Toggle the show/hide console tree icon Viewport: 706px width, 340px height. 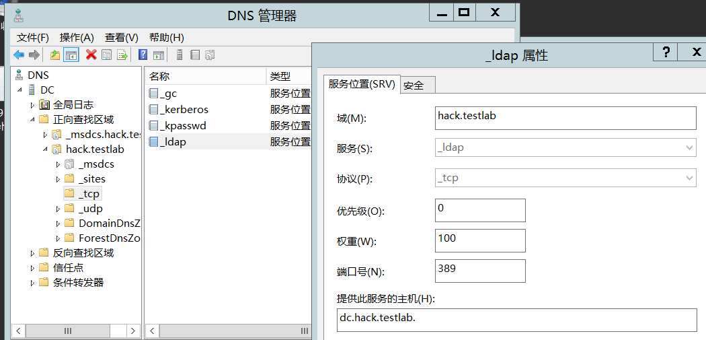tap(71, 55)
